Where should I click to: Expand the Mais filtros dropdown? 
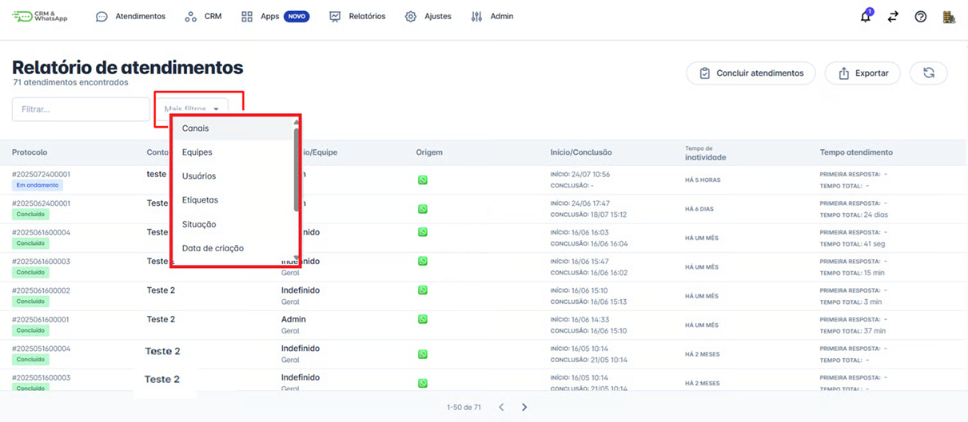pyautogui.click(x=192, y=109)
